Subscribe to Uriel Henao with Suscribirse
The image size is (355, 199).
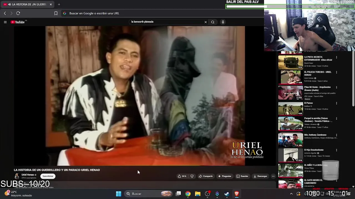pos(48,176)
